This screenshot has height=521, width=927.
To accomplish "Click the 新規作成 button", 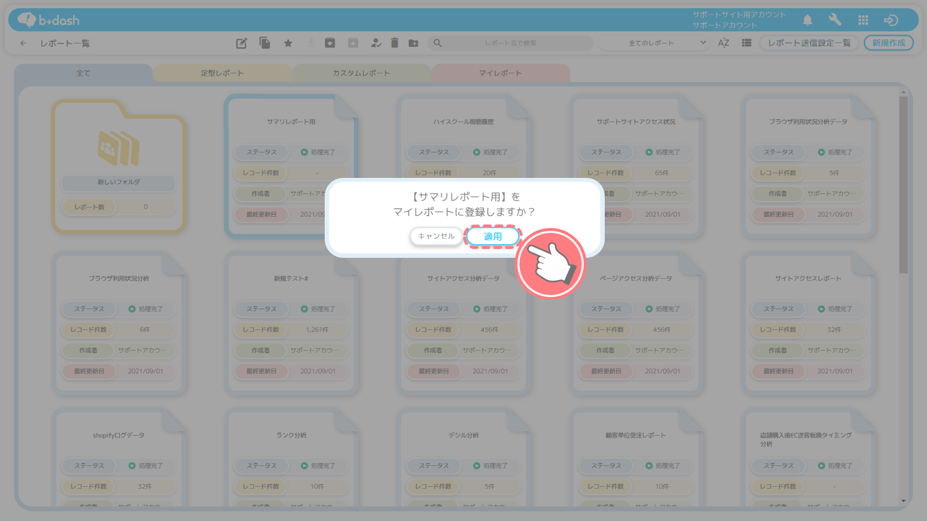I will pyautogui.click(x=889, y=43).
